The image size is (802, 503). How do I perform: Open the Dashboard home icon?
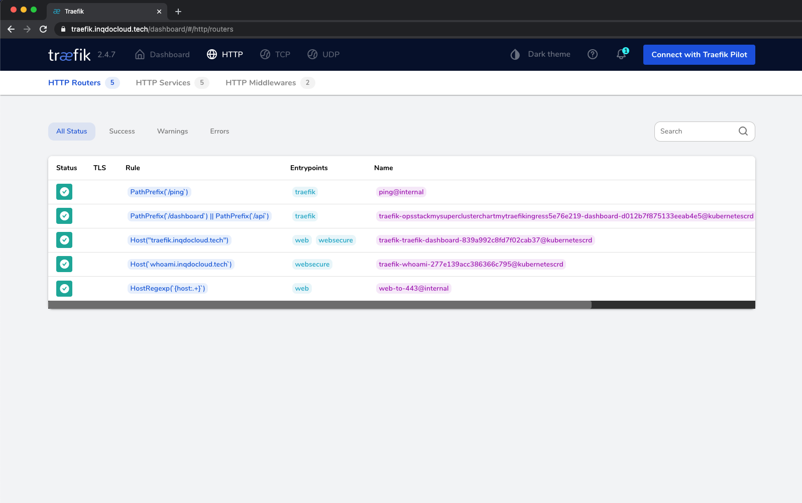tap(140, 54)
